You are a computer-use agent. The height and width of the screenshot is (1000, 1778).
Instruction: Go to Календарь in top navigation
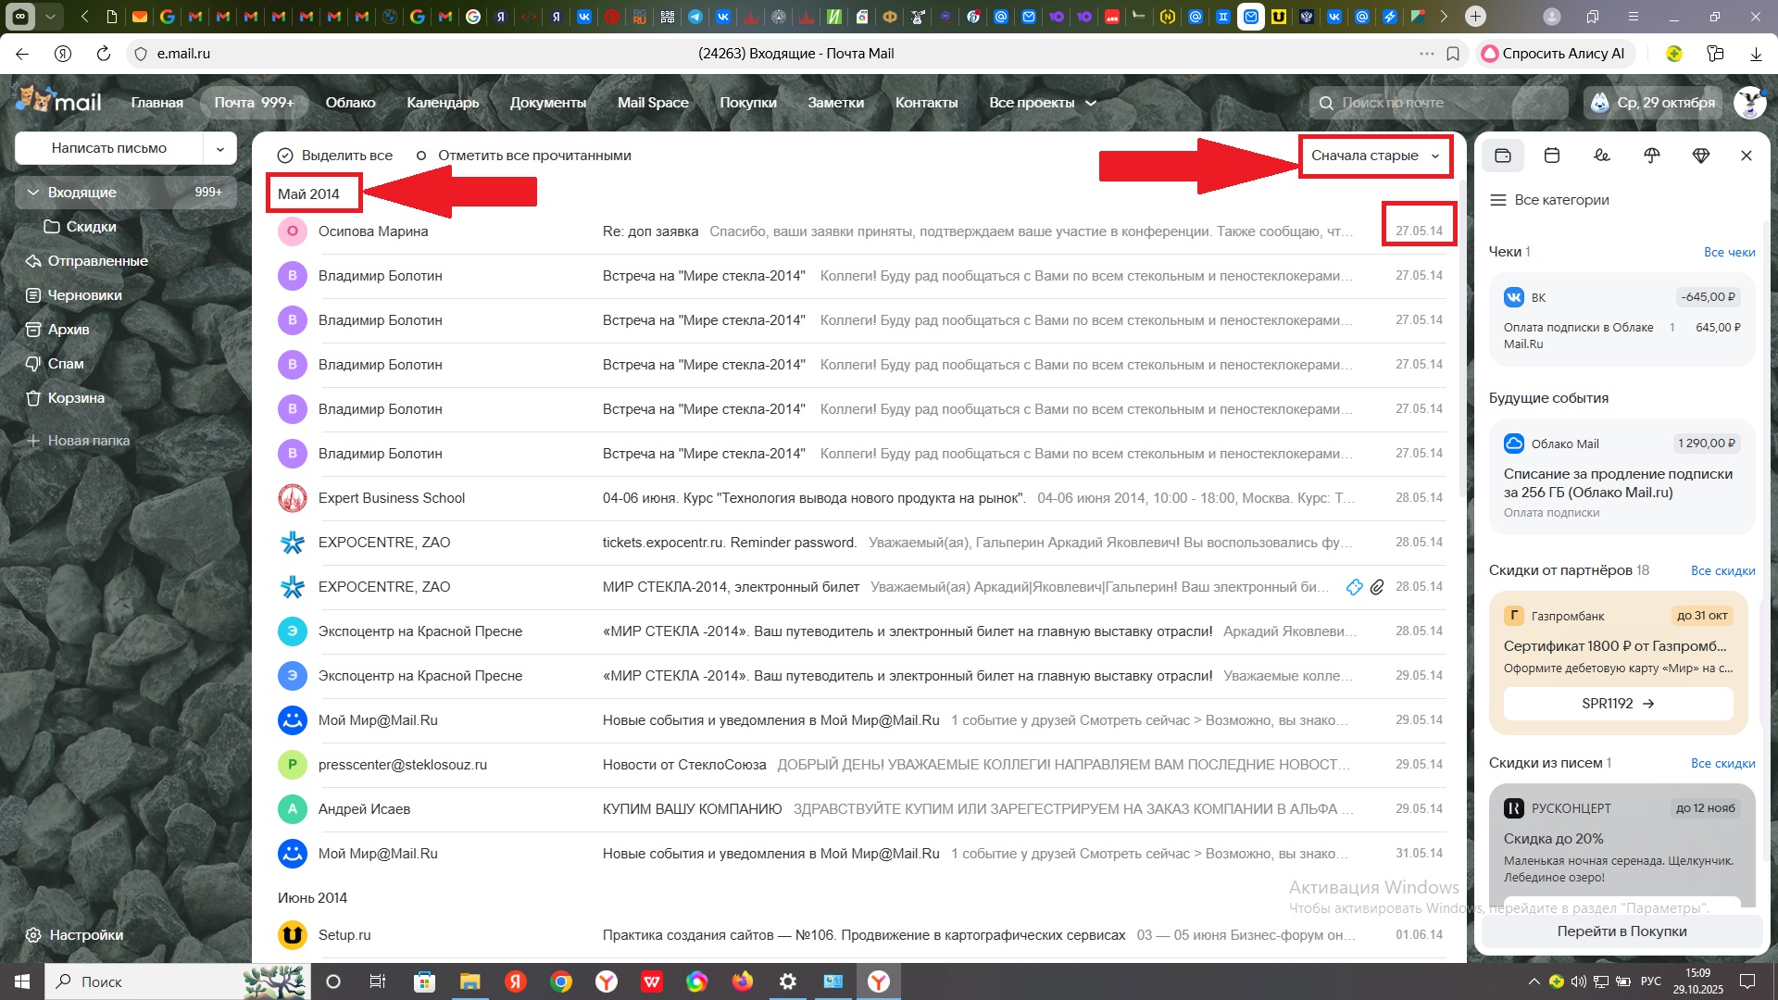point(443,103)
